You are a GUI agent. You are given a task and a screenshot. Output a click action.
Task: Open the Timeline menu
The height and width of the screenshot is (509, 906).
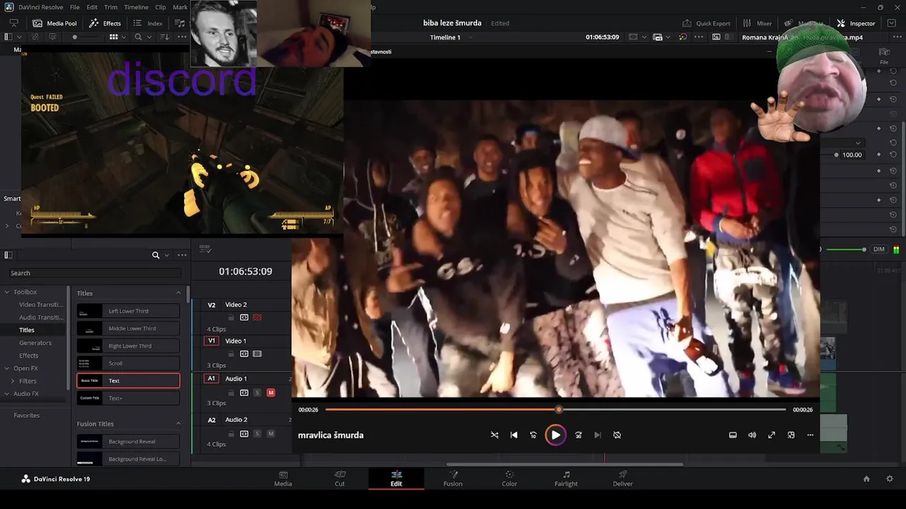tap(136, 7)
